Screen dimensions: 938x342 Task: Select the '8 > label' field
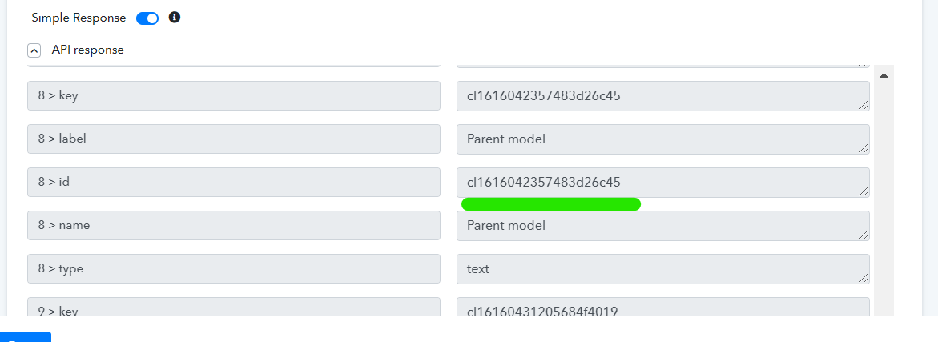click(234, 139)
